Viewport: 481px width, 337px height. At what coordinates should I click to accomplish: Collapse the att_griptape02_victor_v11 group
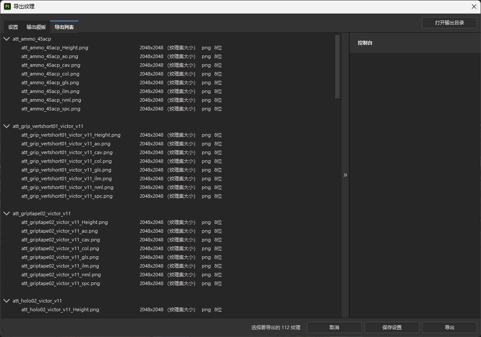click(7, 213)
